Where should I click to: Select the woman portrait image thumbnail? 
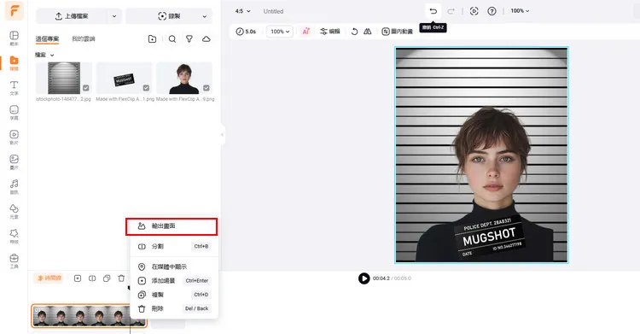pos(184,78)
